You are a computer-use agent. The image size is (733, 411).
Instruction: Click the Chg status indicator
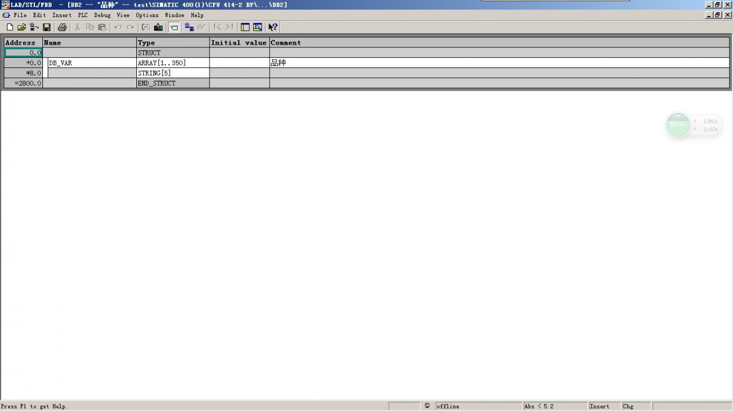[636, 406]
